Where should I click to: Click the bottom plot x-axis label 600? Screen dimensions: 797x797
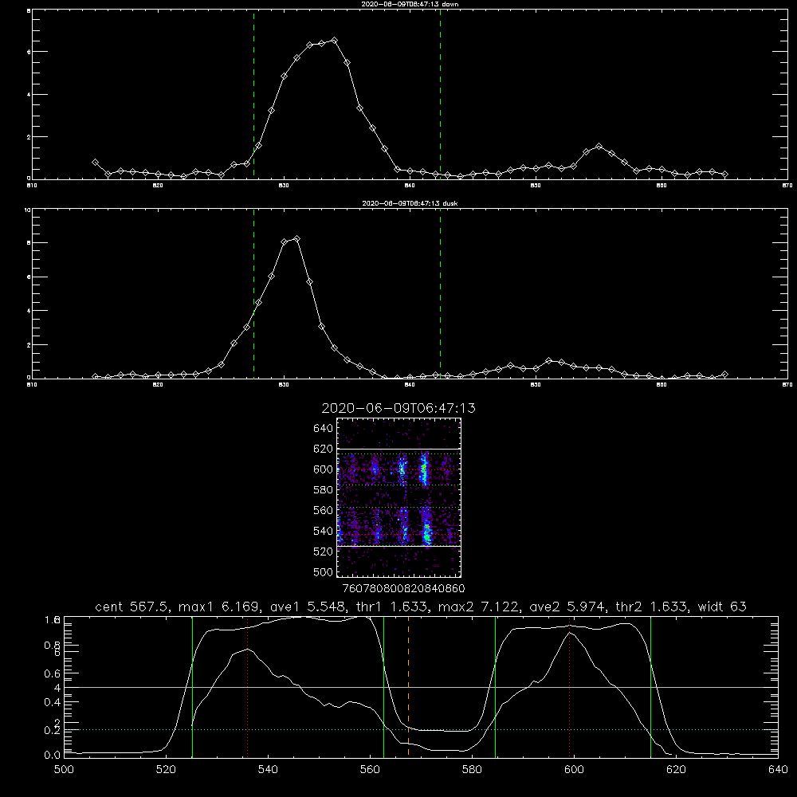pyautogui.click(x=575, y=770)
